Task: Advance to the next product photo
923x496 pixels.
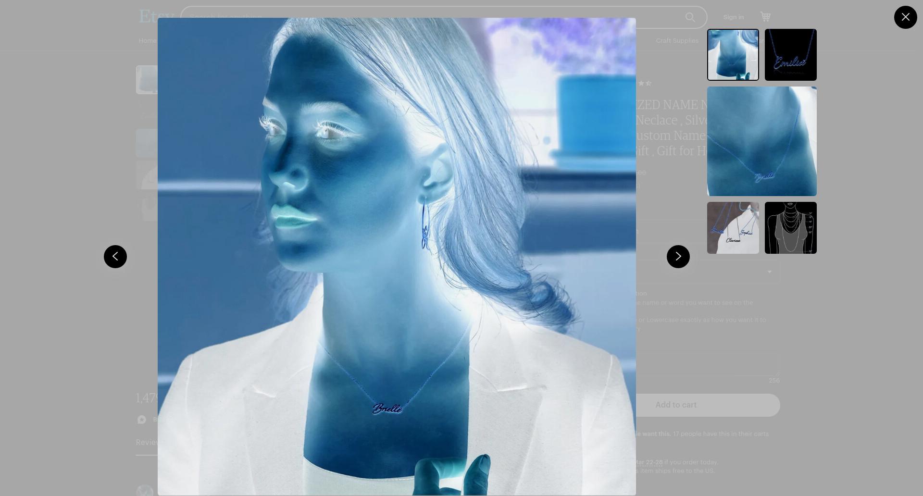Action: click(678, 257)
